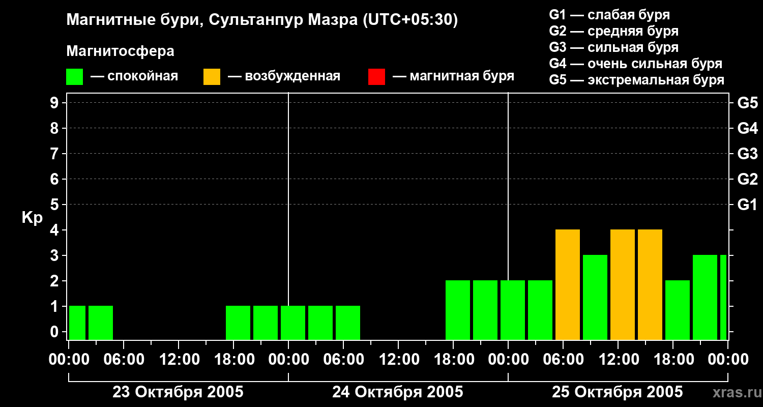Viewport: 763px width, 407px height.
Task: Click the narrow green bar at chart's right edge
Action: tap(723, 297)
